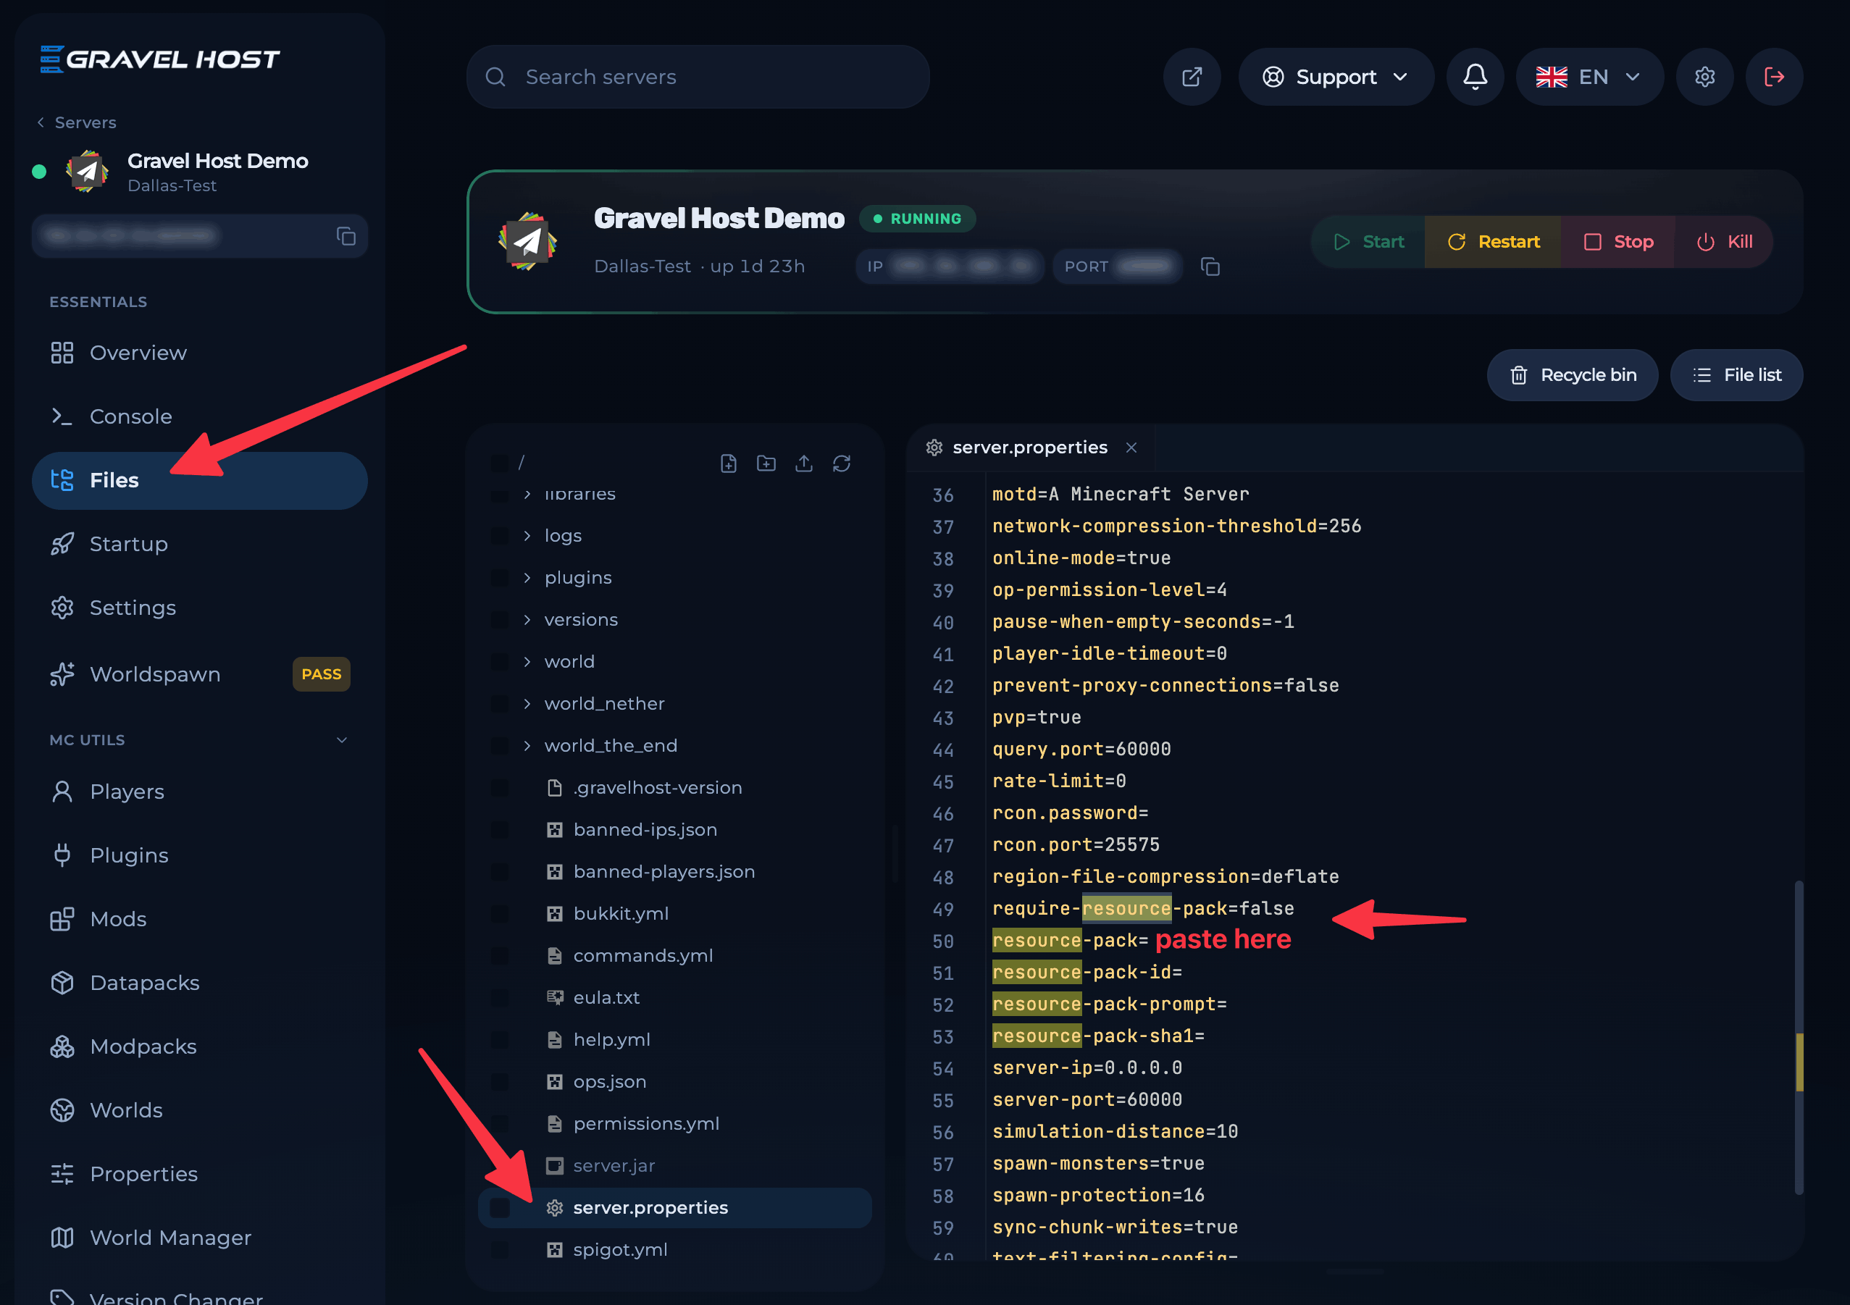Copy server address in sidebar
The image size is (1850, 1305).
[x=346, y=236]
